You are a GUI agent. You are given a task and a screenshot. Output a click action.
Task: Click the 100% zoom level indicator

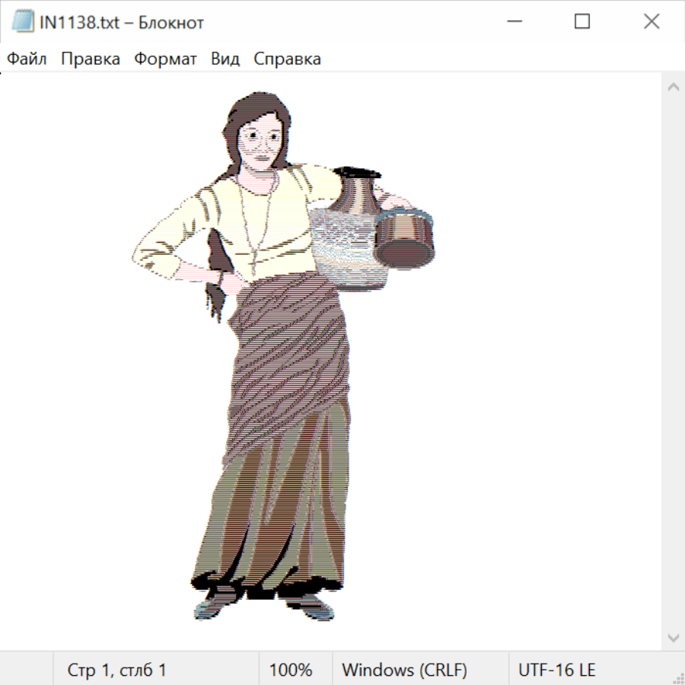coord(291,670)
